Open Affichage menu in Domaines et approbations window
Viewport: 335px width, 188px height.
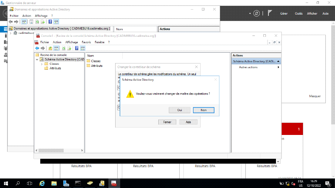41,16
